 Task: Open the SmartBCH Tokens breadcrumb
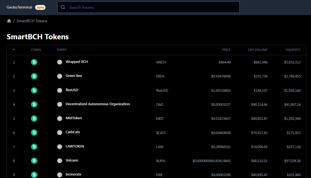point(32,21)
